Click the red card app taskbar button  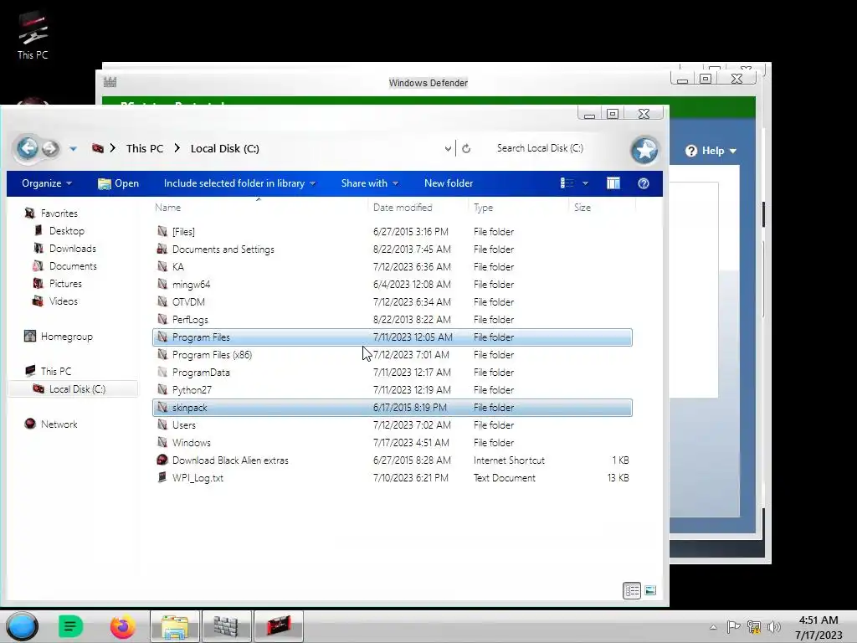click(278, 626)
